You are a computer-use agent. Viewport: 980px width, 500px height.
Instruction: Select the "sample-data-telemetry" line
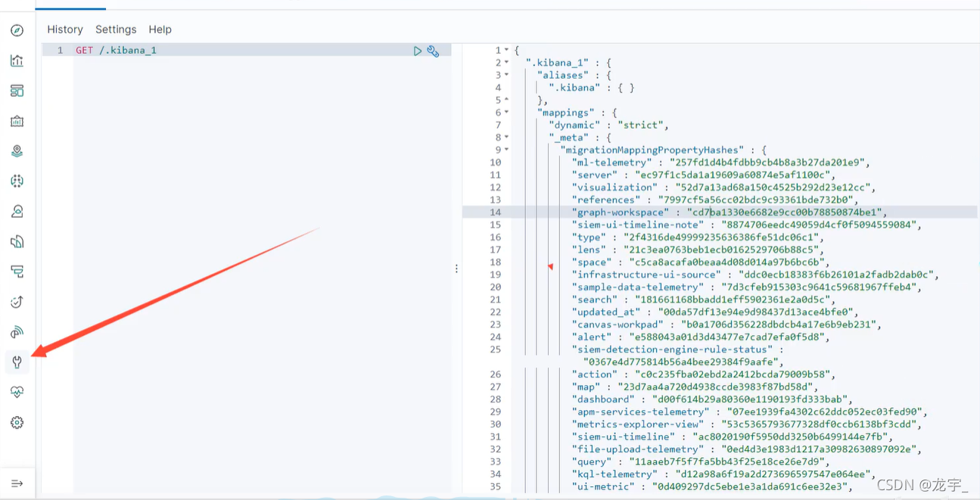point(747,287)
